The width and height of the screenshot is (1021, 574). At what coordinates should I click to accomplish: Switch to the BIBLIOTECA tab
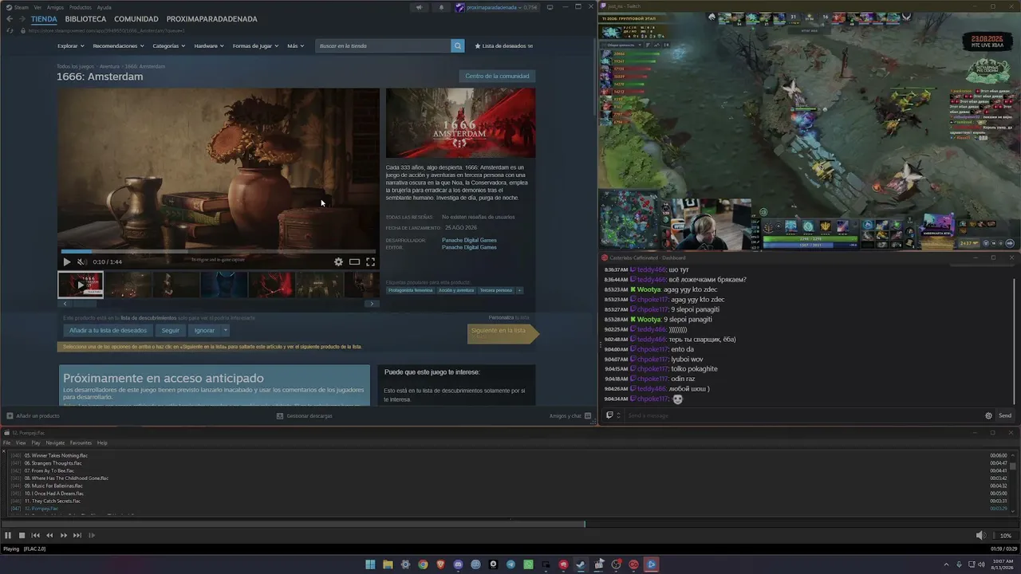pos(85,19)
